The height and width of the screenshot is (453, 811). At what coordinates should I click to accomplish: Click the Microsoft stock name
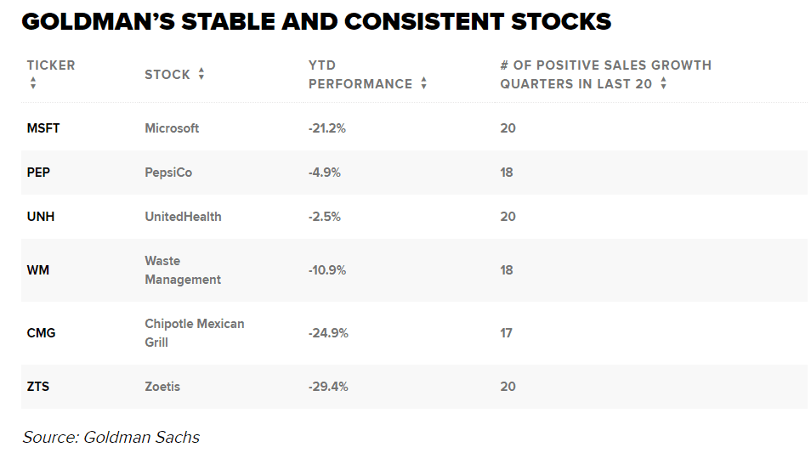point(172,128)
